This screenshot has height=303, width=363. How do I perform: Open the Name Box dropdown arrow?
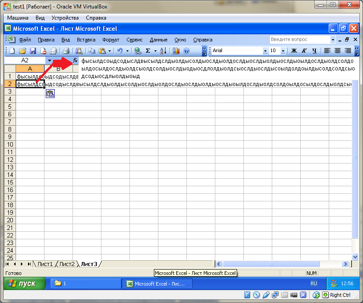pyautogui.click(x=49, y=60)
